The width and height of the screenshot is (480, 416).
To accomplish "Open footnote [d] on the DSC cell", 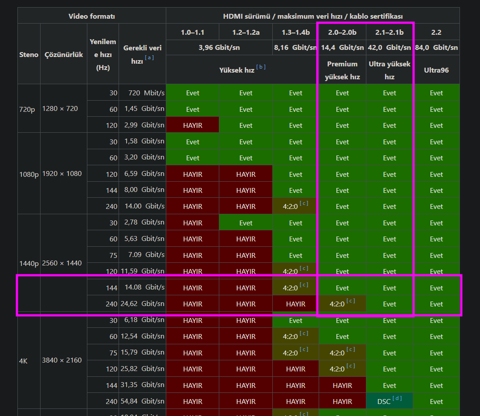I will tap(397, 398).
